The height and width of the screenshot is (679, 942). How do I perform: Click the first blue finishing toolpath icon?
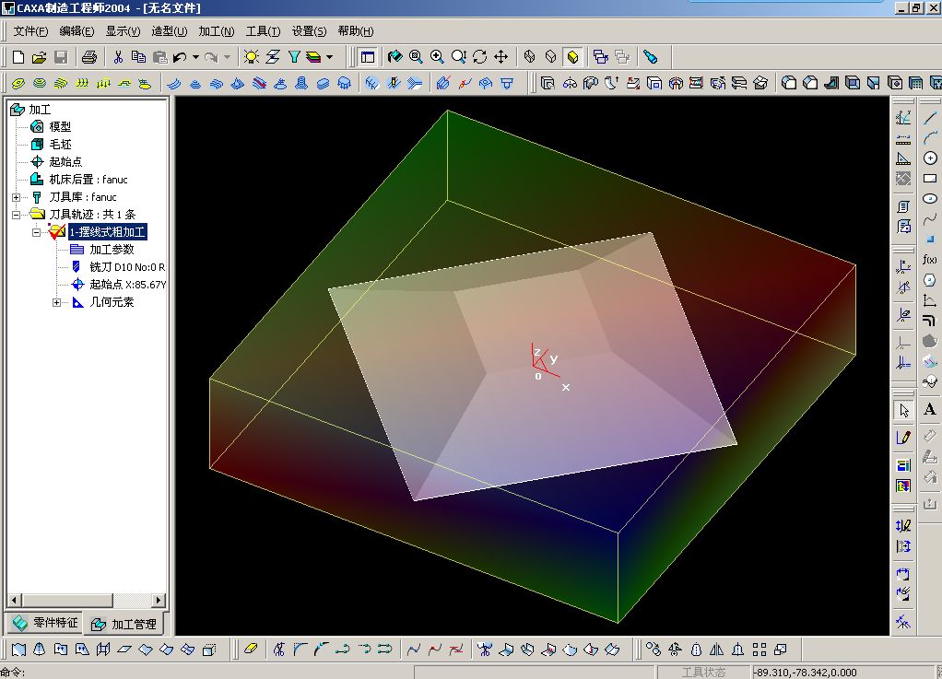[x=173, y=84]
